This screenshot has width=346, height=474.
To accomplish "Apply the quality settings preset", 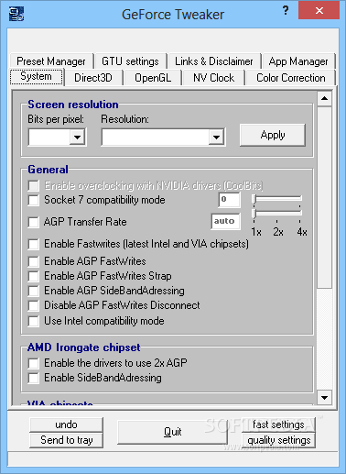I will (278, 440).
